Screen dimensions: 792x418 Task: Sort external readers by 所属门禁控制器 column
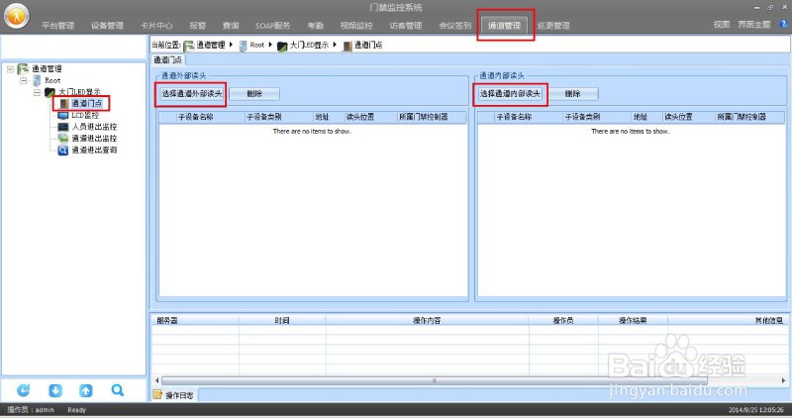(x=432, y=117)
